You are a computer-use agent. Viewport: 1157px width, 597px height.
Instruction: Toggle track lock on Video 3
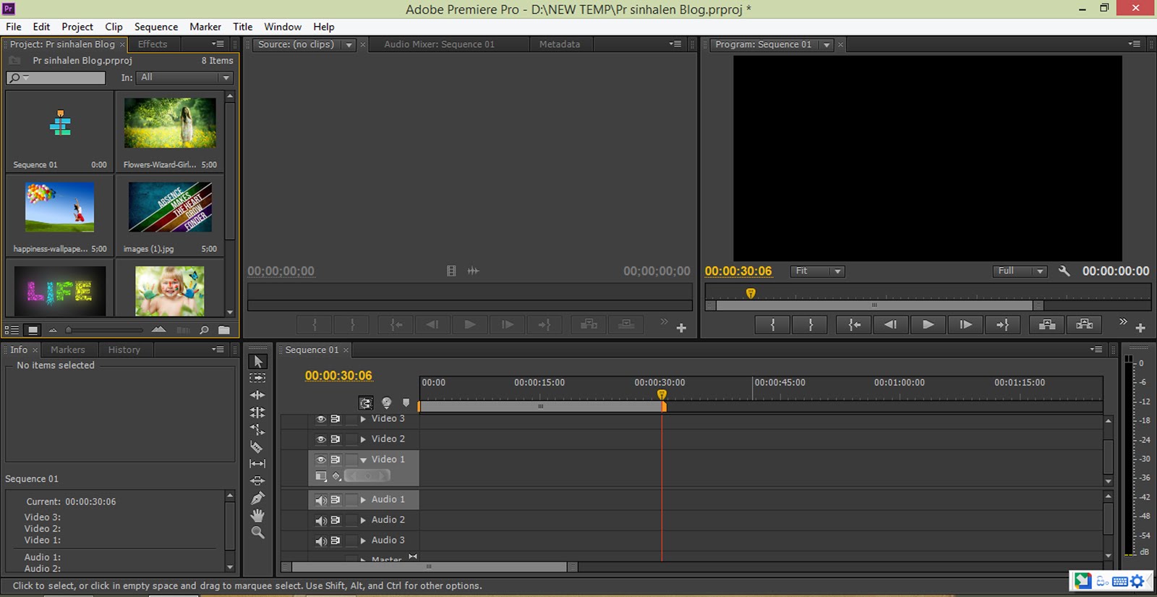pyautogui.click(x=352, y=419)
